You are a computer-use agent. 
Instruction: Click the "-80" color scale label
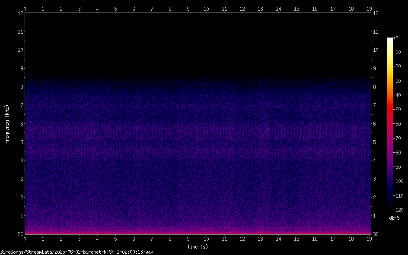pos(397,153)
